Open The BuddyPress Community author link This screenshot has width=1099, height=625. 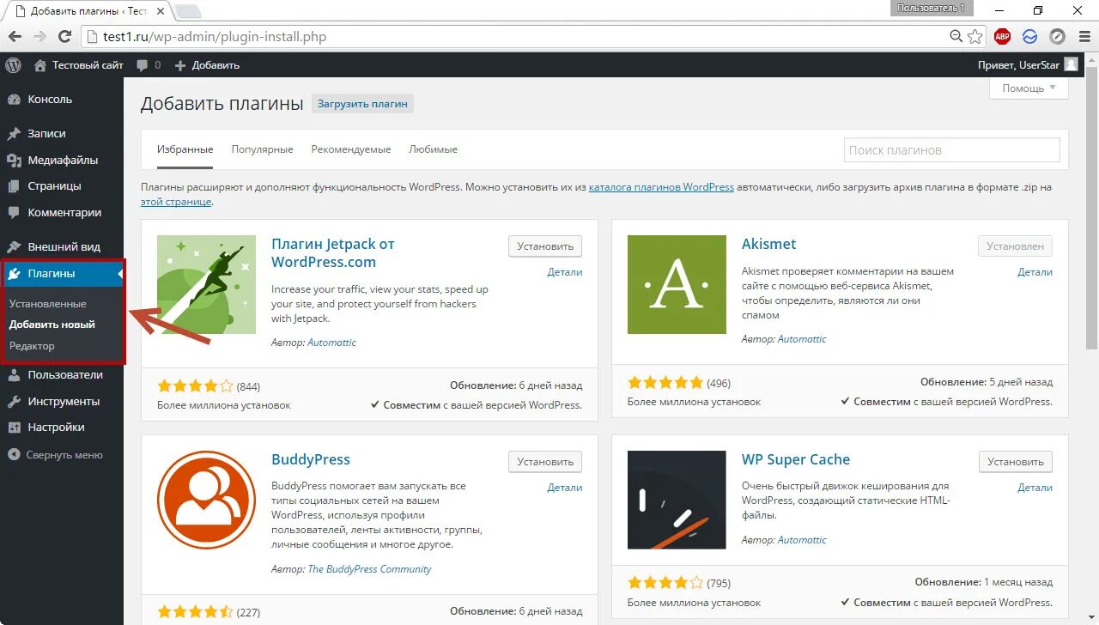coord(369,569)
